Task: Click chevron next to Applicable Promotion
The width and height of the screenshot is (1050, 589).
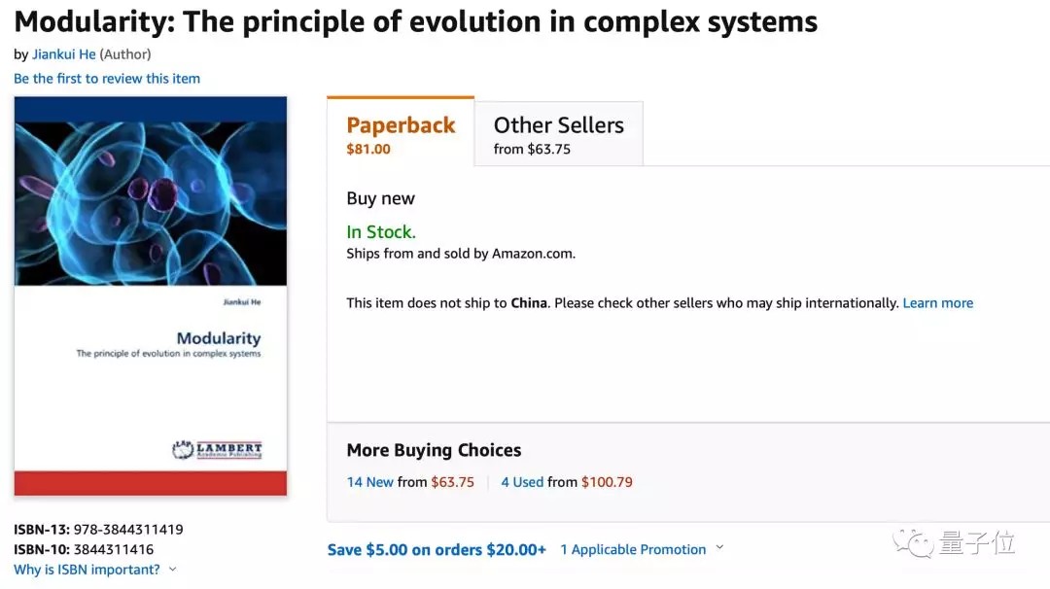Action: coord(719,548)
